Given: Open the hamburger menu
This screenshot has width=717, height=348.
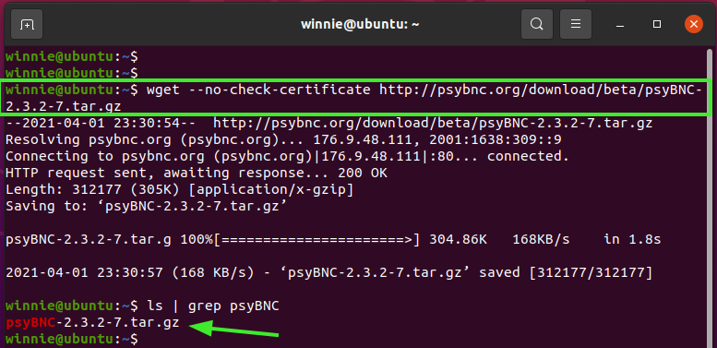Looking at the screenshot, I should [576, 24].
